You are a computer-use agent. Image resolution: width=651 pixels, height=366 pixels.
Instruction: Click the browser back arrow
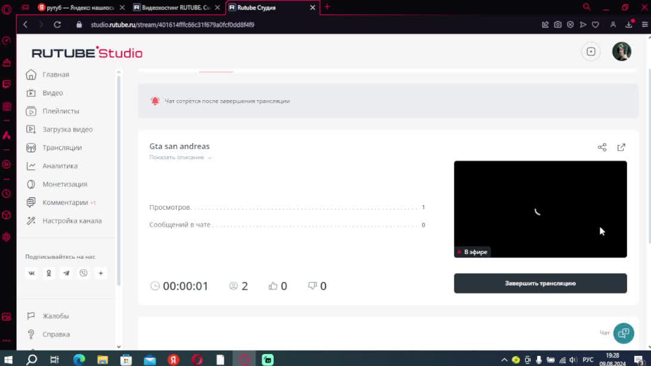(26, 24)
